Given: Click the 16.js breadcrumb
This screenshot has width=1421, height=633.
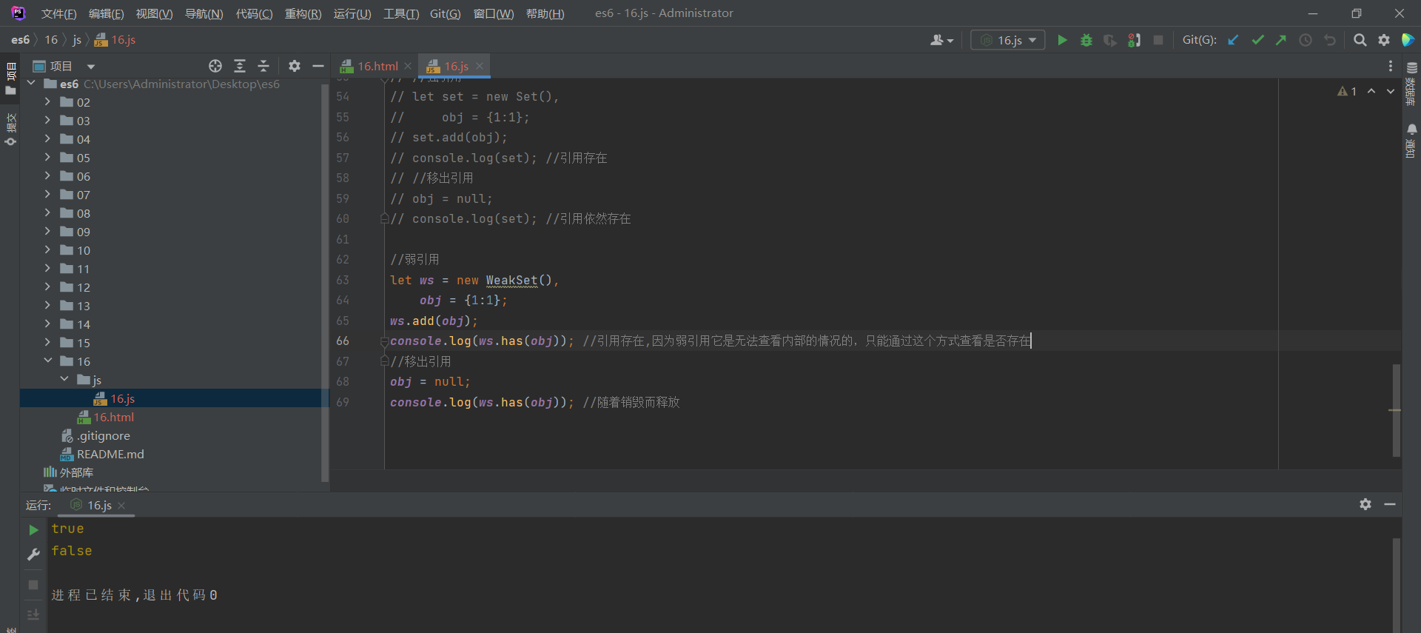Looking at the screenshot, I should pos(115,40).
